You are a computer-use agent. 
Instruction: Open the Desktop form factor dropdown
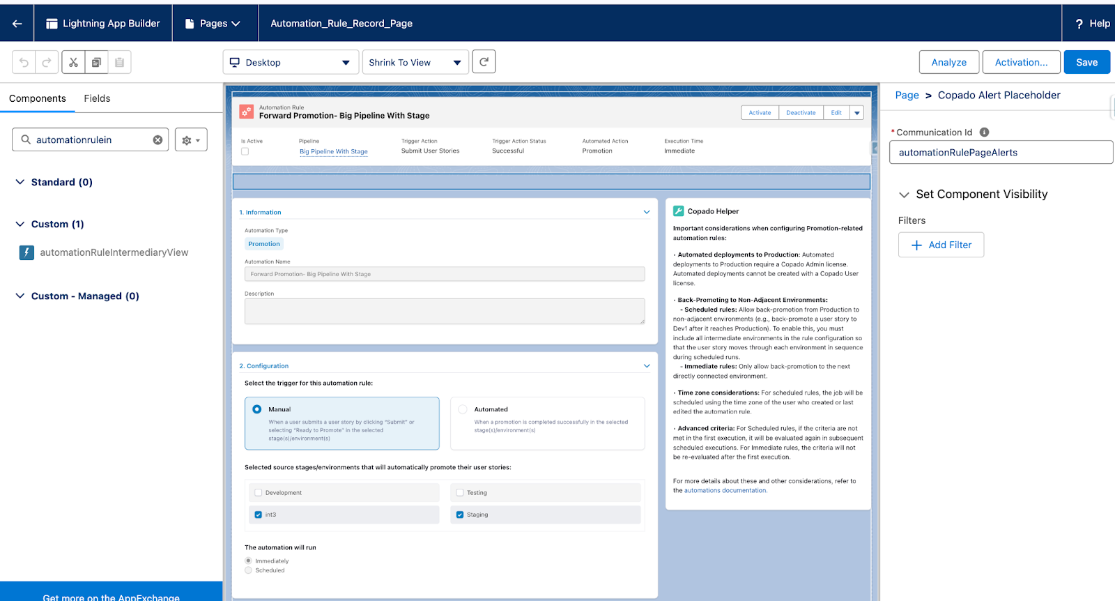click(291, 62)
